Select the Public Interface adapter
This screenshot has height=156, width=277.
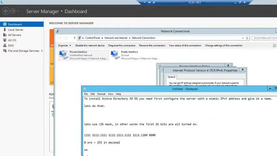(135, 55)
